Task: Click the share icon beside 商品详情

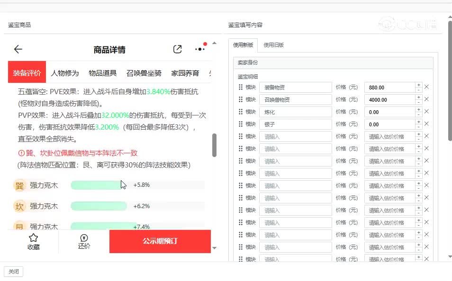Action: (x=177, y=49)
